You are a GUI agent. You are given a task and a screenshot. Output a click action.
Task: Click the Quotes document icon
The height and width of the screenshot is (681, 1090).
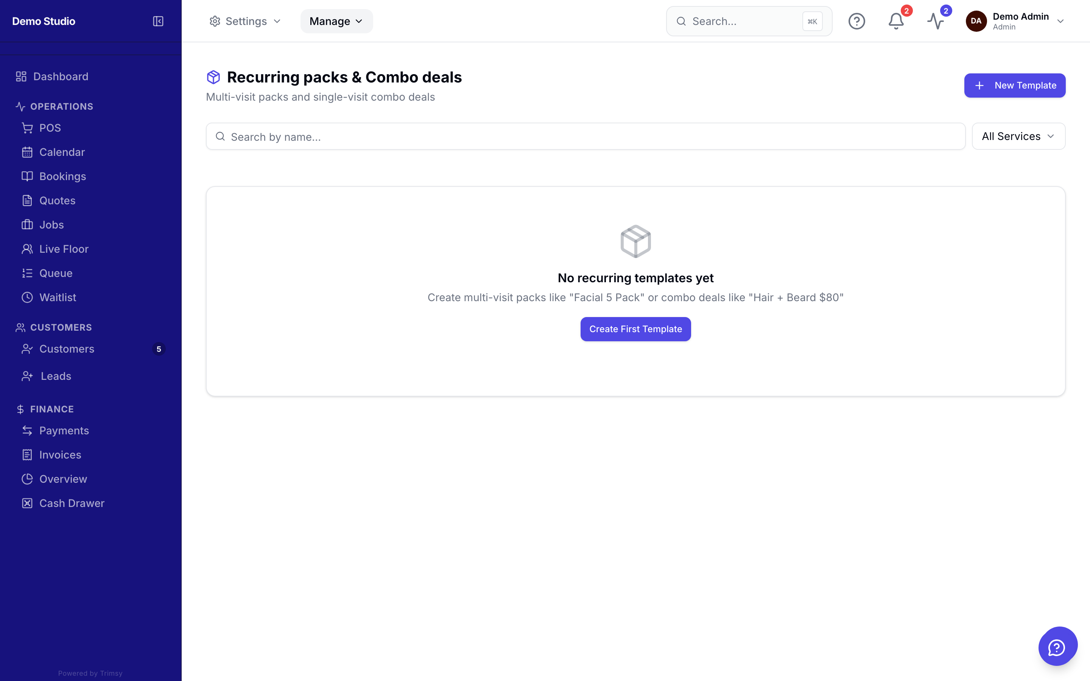point(27,201)
